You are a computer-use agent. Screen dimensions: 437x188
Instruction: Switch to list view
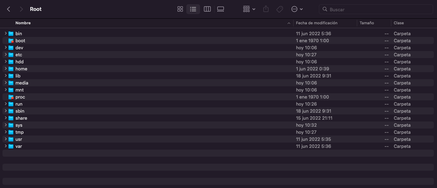[x=193, y=9]
